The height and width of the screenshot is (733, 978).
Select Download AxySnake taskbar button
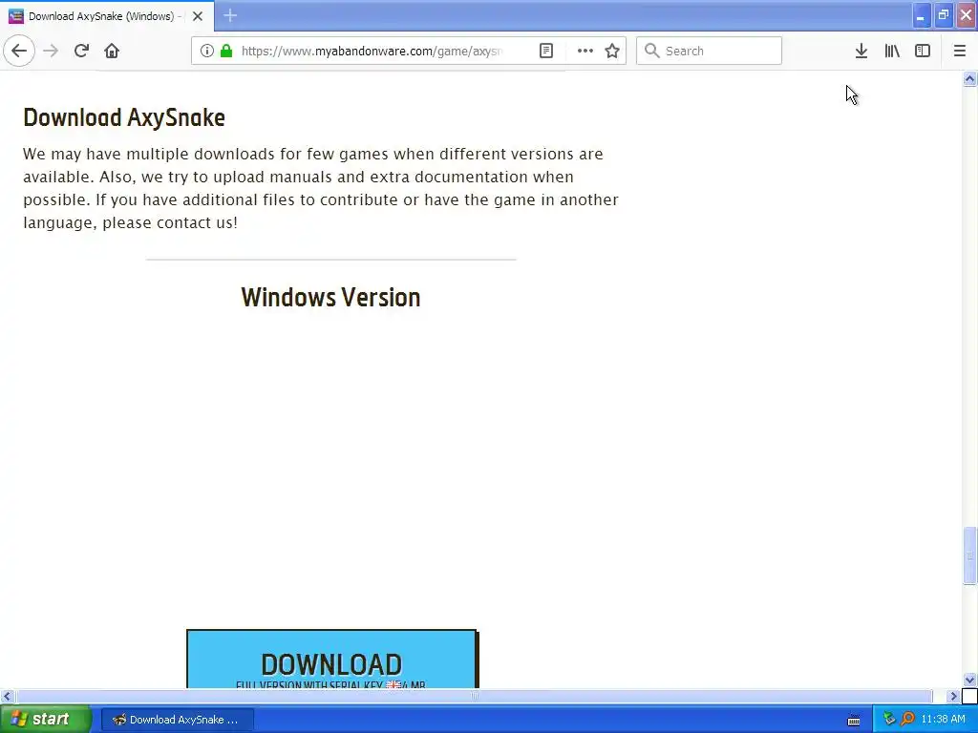(177, 720)
